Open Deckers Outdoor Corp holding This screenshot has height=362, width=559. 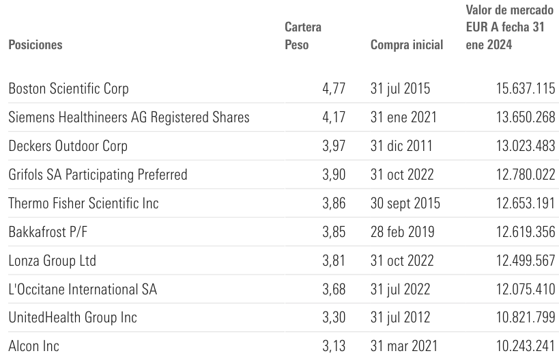point(68,146)
